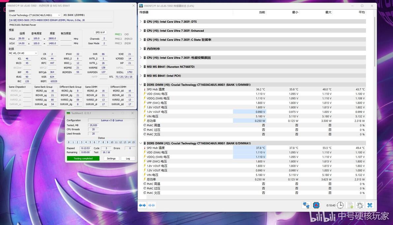This screenshot has width=393, height=225.
Task: Click the PMIC2 label
Action: (118, 39)
